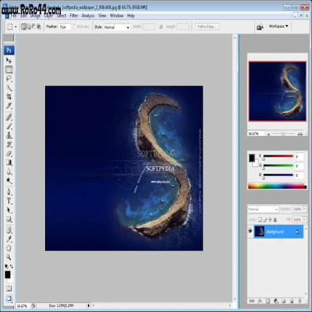The height and width of the screenshot is (312, 312).
Task: Select the Gradient tool
Action: (9, 162)
